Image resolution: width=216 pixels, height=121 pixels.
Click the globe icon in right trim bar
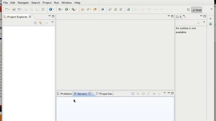pos(210,24)
